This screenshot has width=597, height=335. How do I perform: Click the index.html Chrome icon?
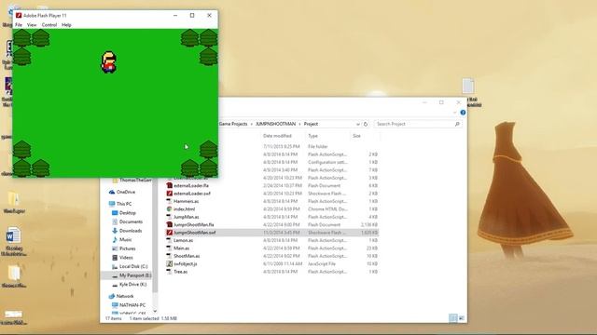[170, 208]
